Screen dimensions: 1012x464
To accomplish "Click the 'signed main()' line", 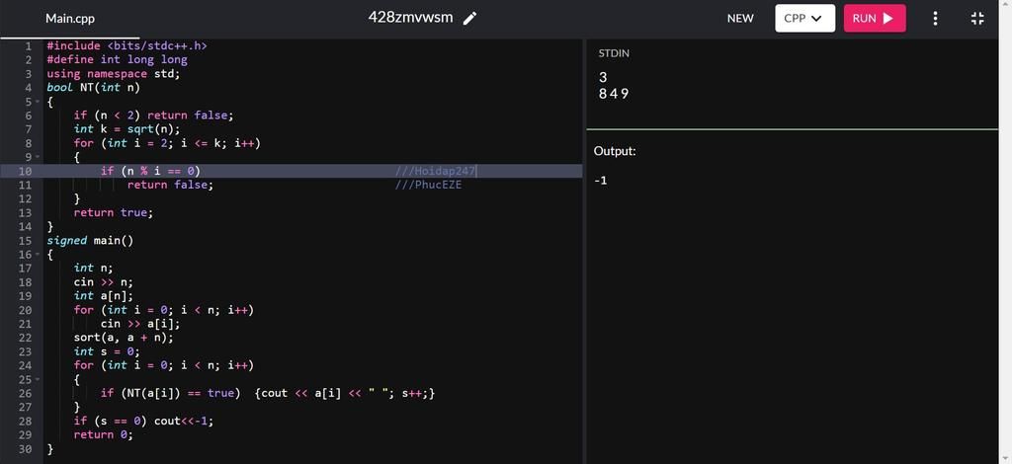I will point(90,240).
